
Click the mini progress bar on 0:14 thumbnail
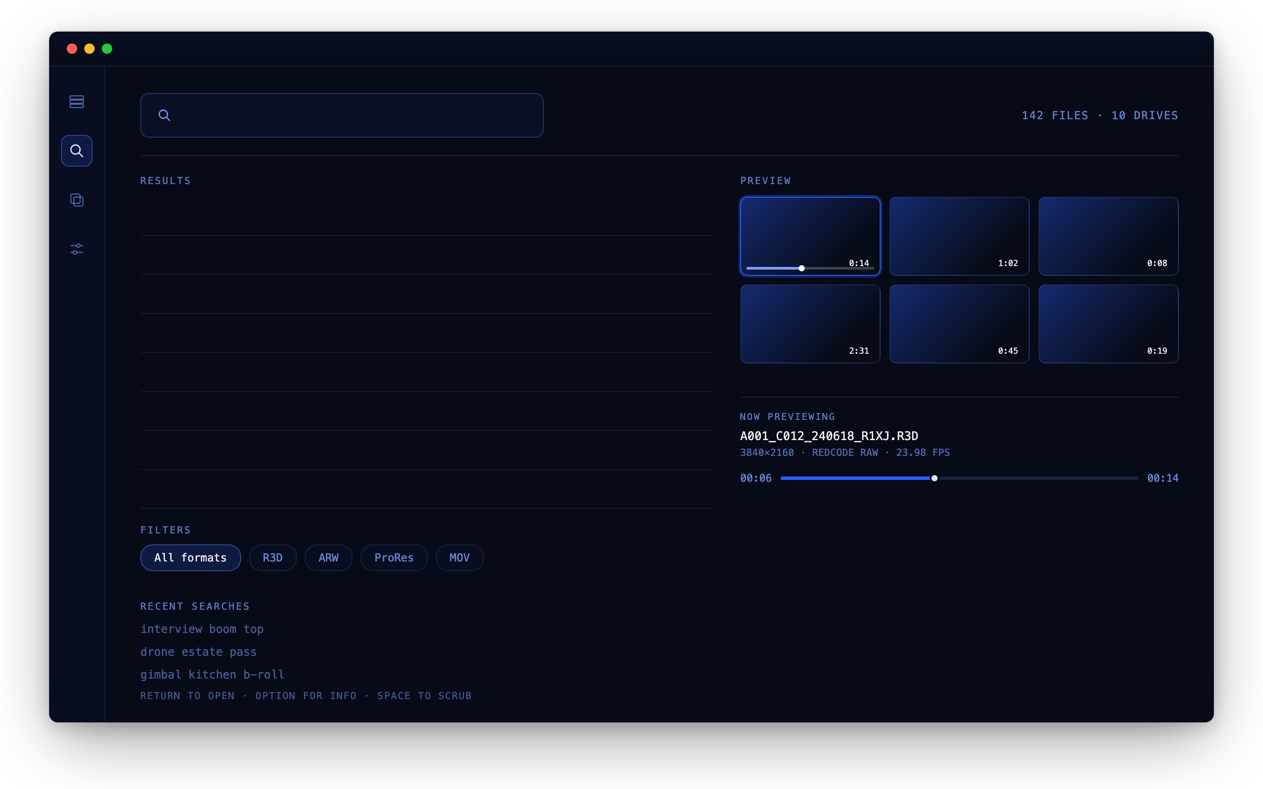(x=810, y=268)
